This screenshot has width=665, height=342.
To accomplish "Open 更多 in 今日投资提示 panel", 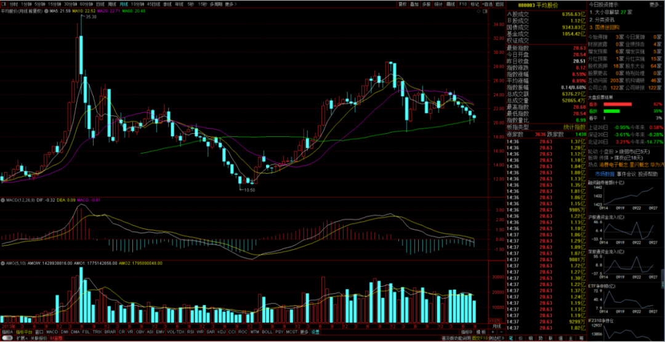I will 656,5.
